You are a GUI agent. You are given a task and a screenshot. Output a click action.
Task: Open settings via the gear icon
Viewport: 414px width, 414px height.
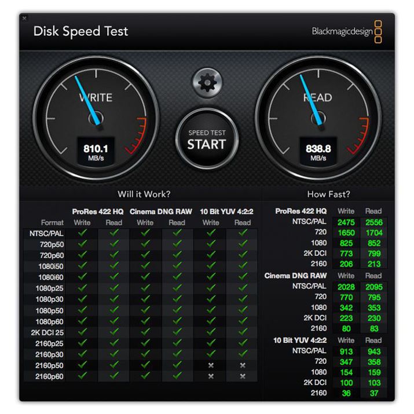click(207, 83)
